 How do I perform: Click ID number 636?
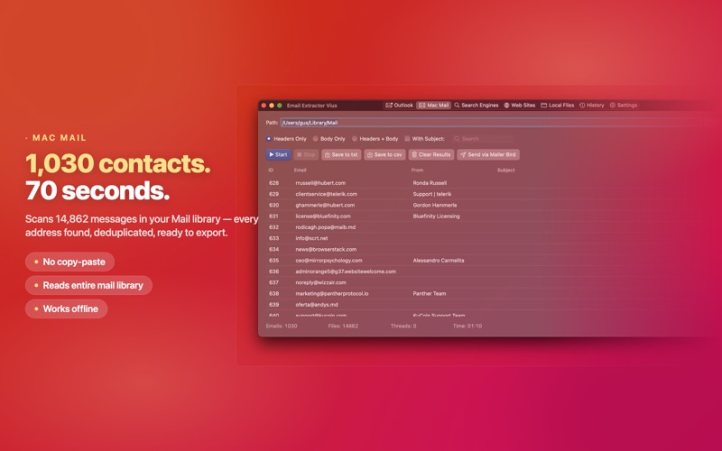tap(274, 272)
